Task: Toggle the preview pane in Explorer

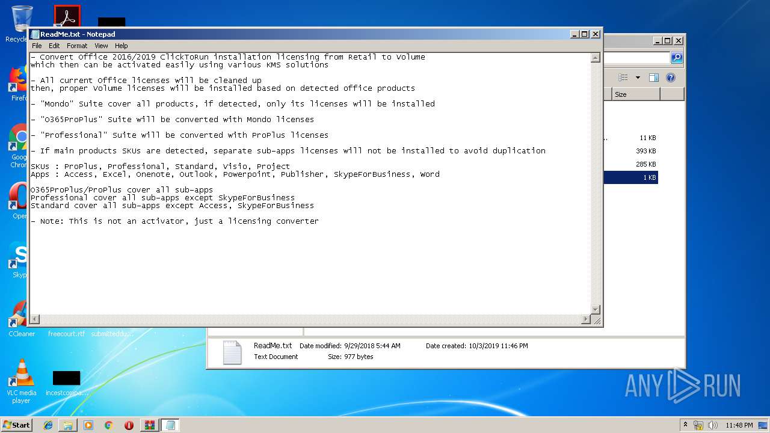Action: (x=654, y=78)
